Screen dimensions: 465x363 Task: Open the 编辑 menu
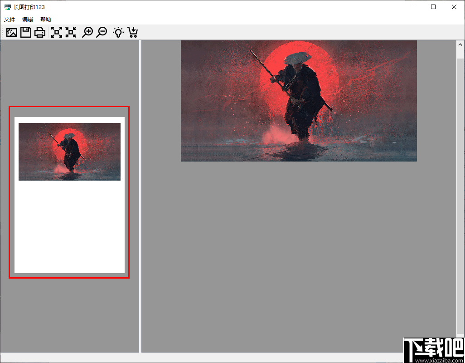(x=28, y=20)
